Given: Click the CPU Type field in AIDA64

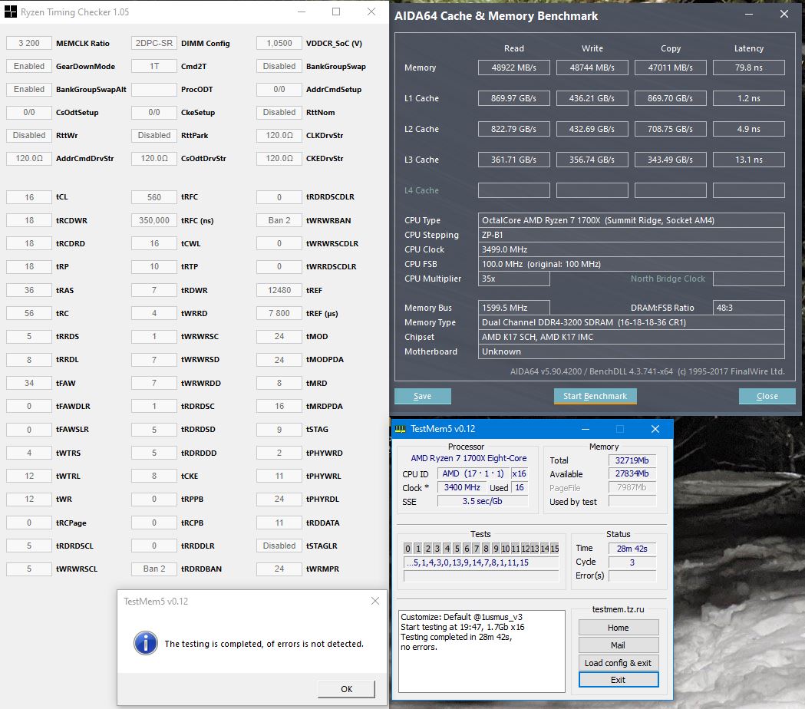Looking at the screenshot, I should 631,220.
